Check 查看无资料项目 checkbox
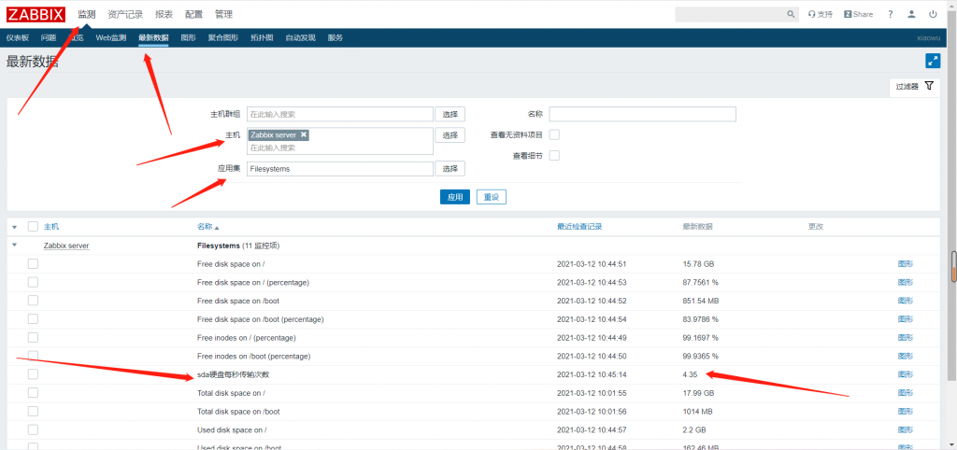 [x=554, y=134]
